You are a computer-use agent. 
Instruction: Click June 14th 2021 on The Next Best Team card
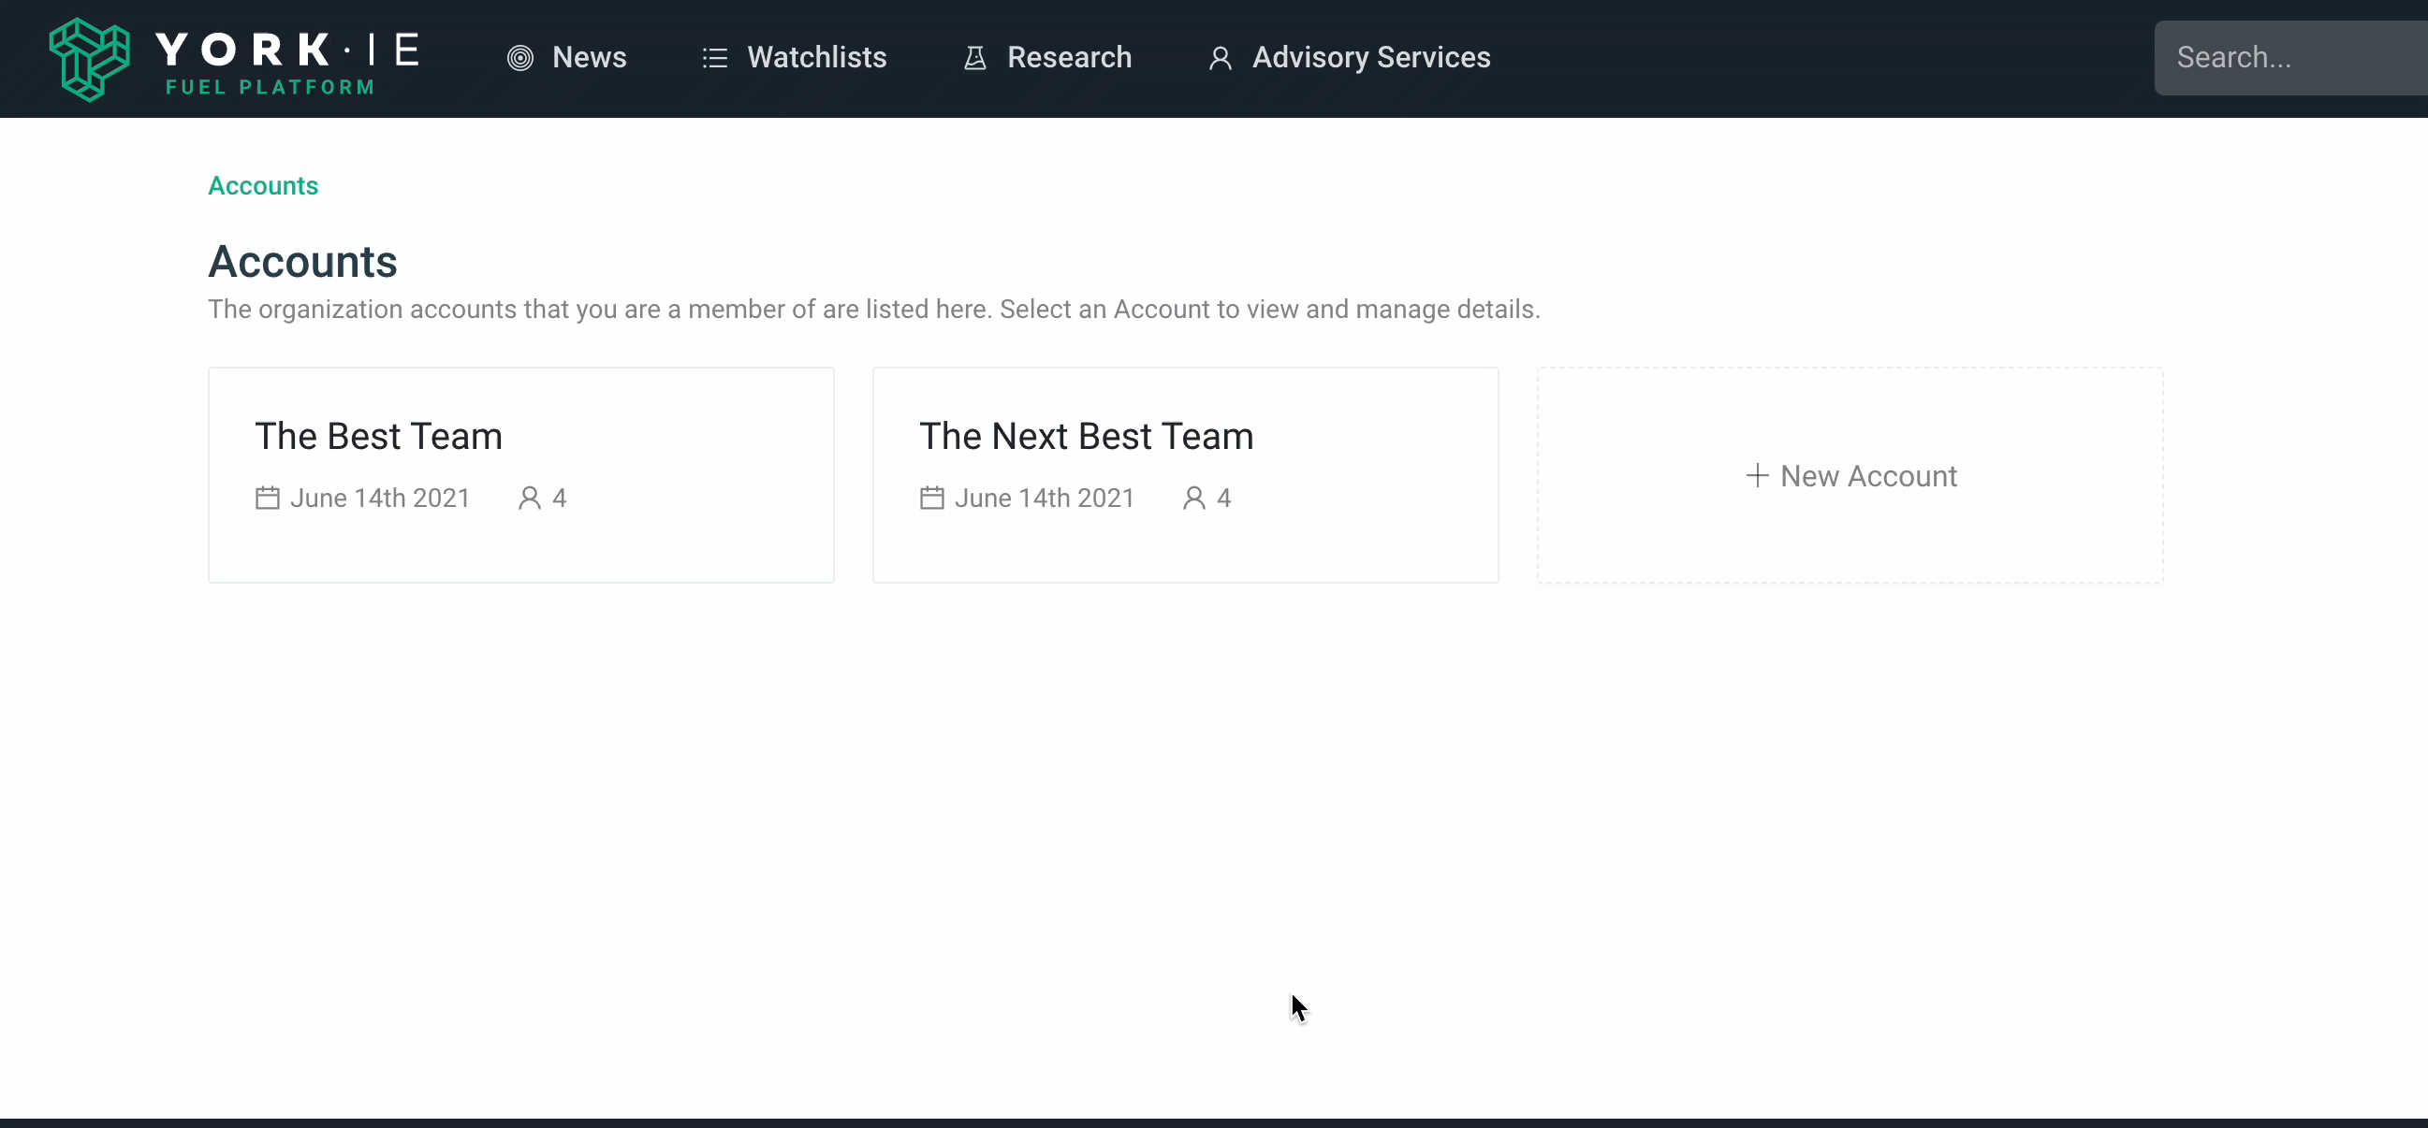1045,498
